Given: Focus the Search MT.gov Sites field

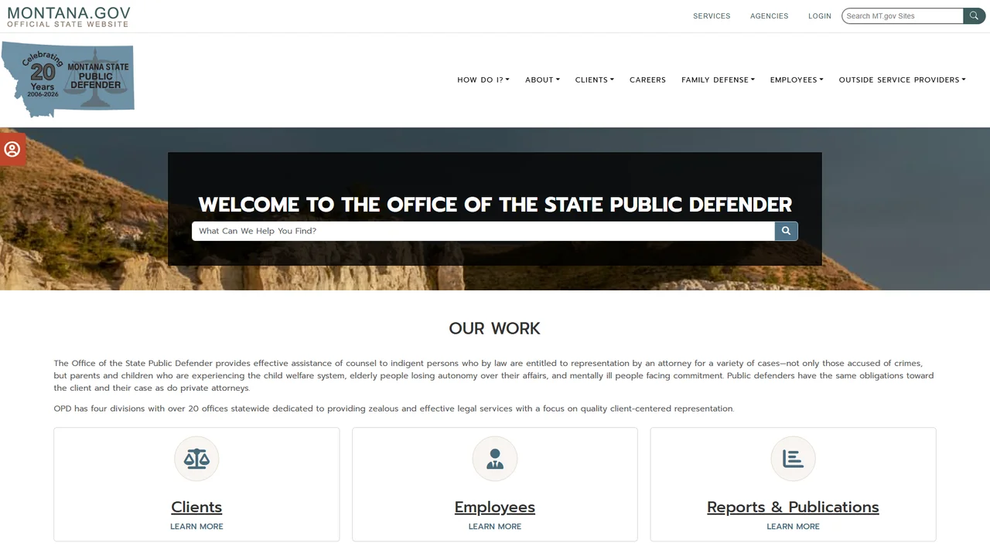Looking at the screenshot, I should (x=903, y=15).
